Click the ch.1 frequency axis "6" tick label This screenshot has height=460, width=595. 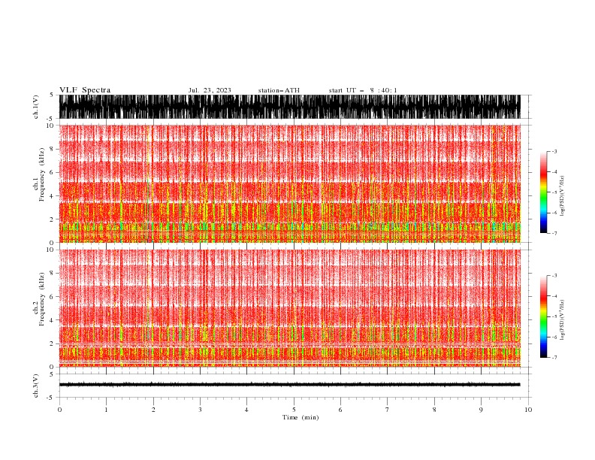[52, 173]
